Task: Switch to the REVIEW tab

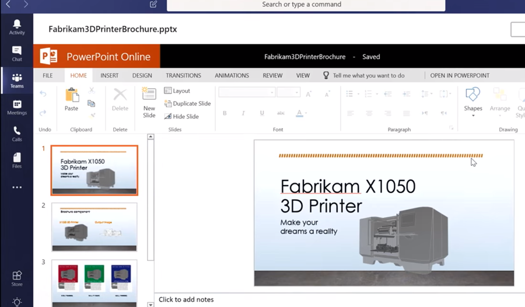Action: tap(272, 75)
